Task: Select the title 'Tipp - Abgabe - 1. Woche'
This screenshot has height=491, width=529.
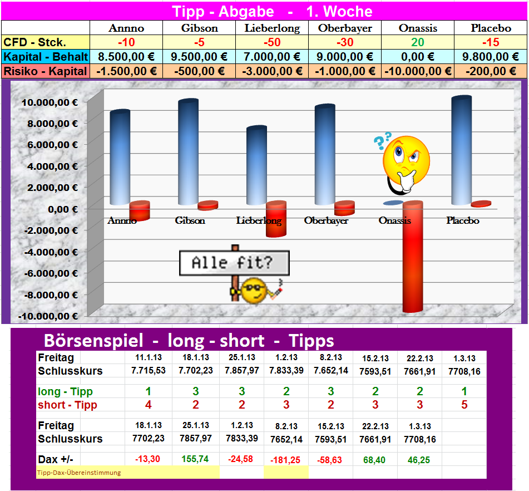Action: coord(272,12)
